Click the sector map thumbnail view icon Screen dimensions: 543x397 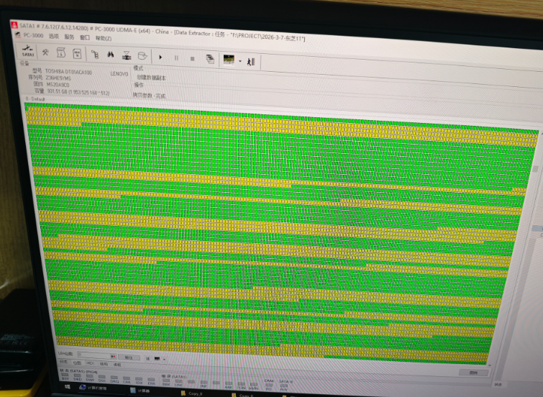pyautogui.click(x=227, y=58)
